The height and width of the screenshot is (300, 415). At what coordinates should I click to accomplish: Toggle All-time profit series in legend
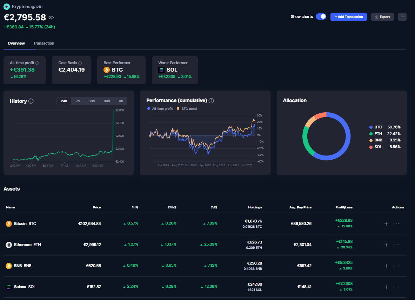point(160,109)
